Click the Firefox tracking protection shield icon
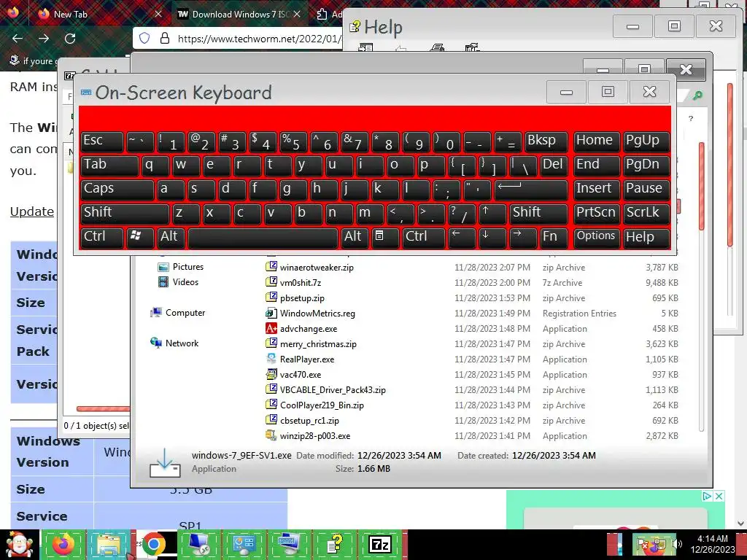Viewport: 747px width, 560px height. [144, 38]
